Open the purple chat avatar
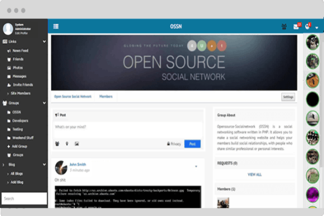Screen dimensions: 324x216 313,194
